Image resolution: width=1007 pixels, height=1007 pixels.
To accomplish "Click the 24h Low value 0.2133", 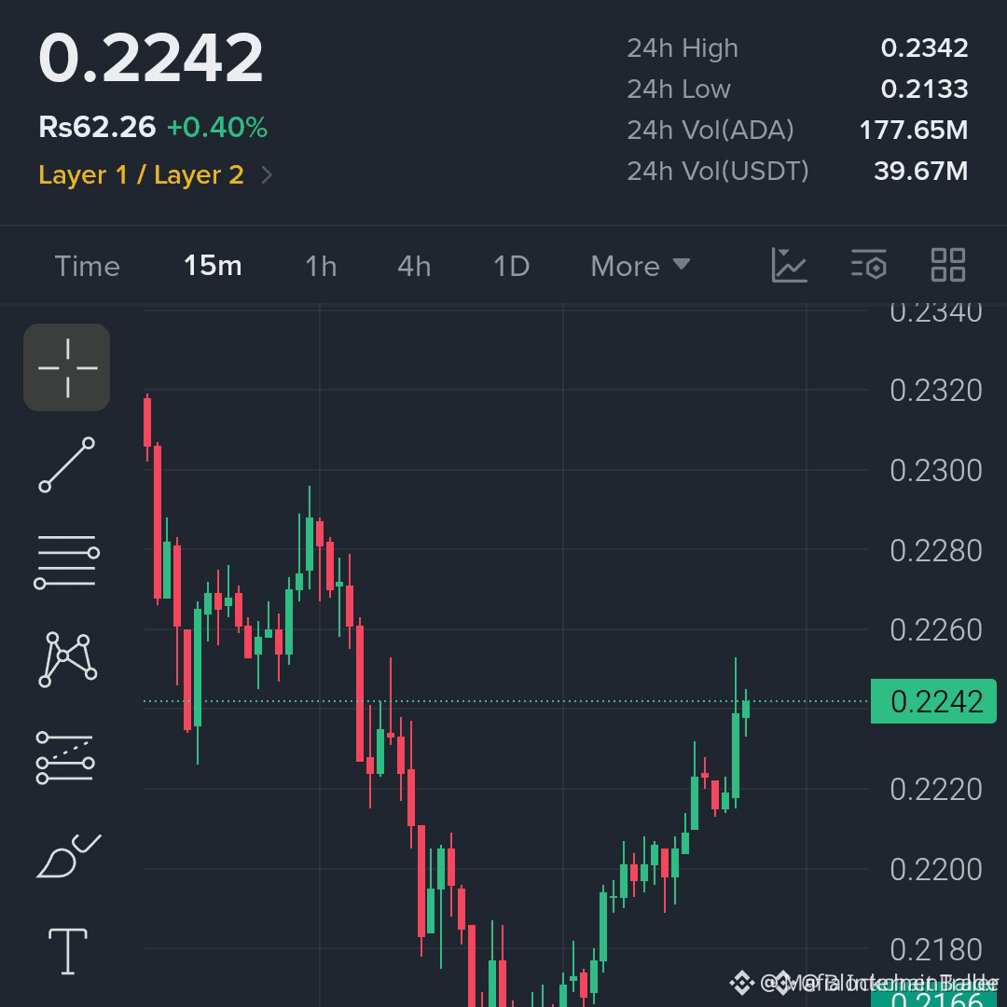I will pyautogui.click(x=924, y=90).
